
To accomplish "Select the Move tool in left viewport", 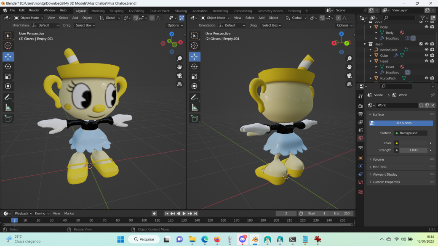I will click(8, 57).
